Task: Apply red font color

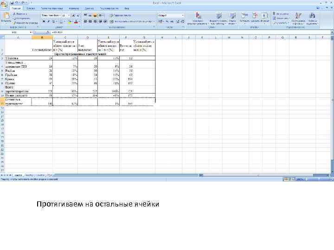Action: pyautogui.click(x=76, y=21)
